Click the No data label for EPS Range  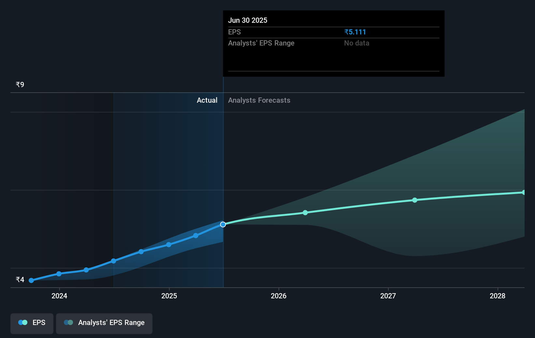(357, 43)
